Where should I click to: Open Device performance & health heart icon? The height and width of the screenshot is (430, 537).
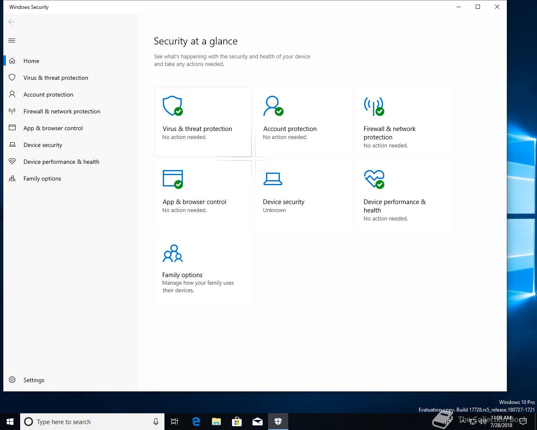click(374, 179)
